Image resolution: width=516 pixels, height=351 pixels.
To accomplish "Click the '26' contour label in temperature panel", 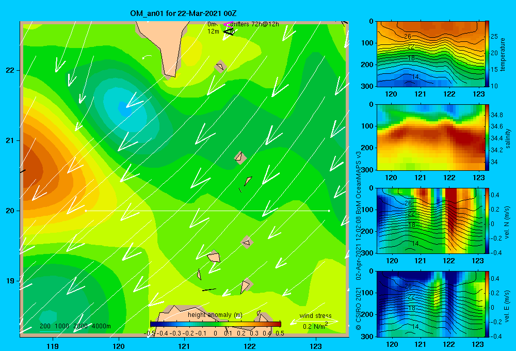I will [x=408, y=37].
